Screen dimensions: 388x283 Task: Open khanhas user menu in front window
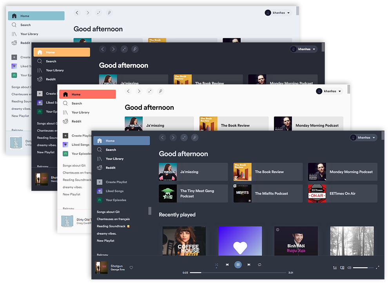click(x=363, y=138)
